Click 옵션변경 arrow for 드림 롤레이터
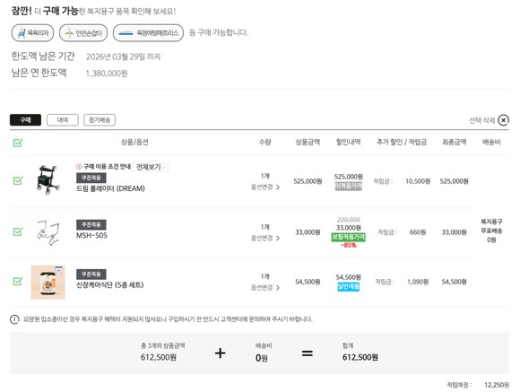The width and height of the screenshot is (520, 392). pyautogui.click(x=278, y=187)
